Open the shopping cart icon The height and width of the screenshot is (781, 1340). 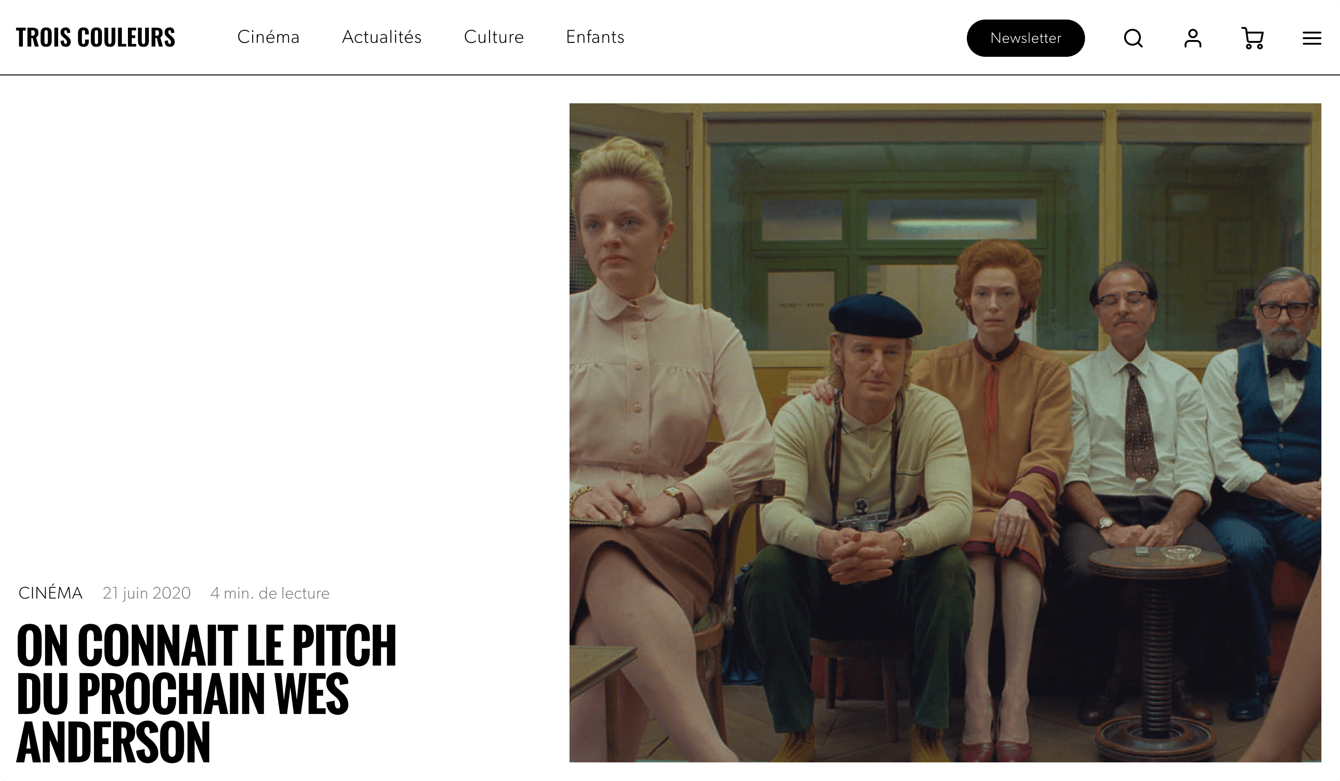(x=1252, y=38)
